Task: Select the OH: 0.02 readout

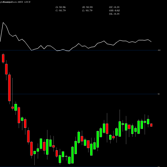Action: point(114,11)
